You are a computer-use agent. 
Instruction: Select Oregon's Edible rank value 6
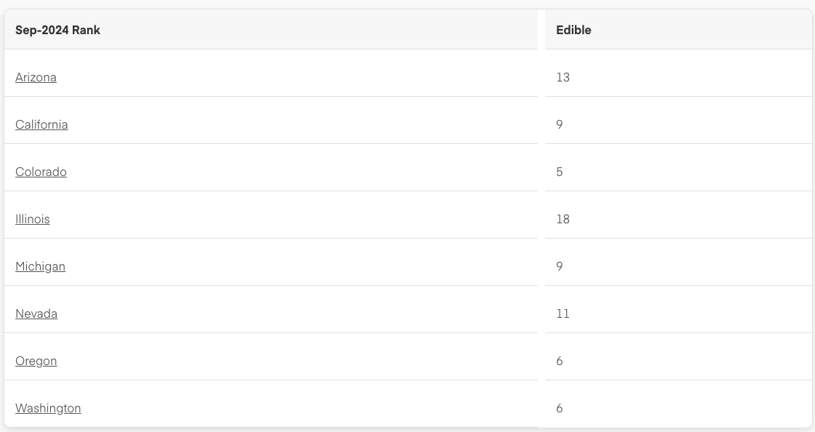pyautogui.click(x=560, y=361)
